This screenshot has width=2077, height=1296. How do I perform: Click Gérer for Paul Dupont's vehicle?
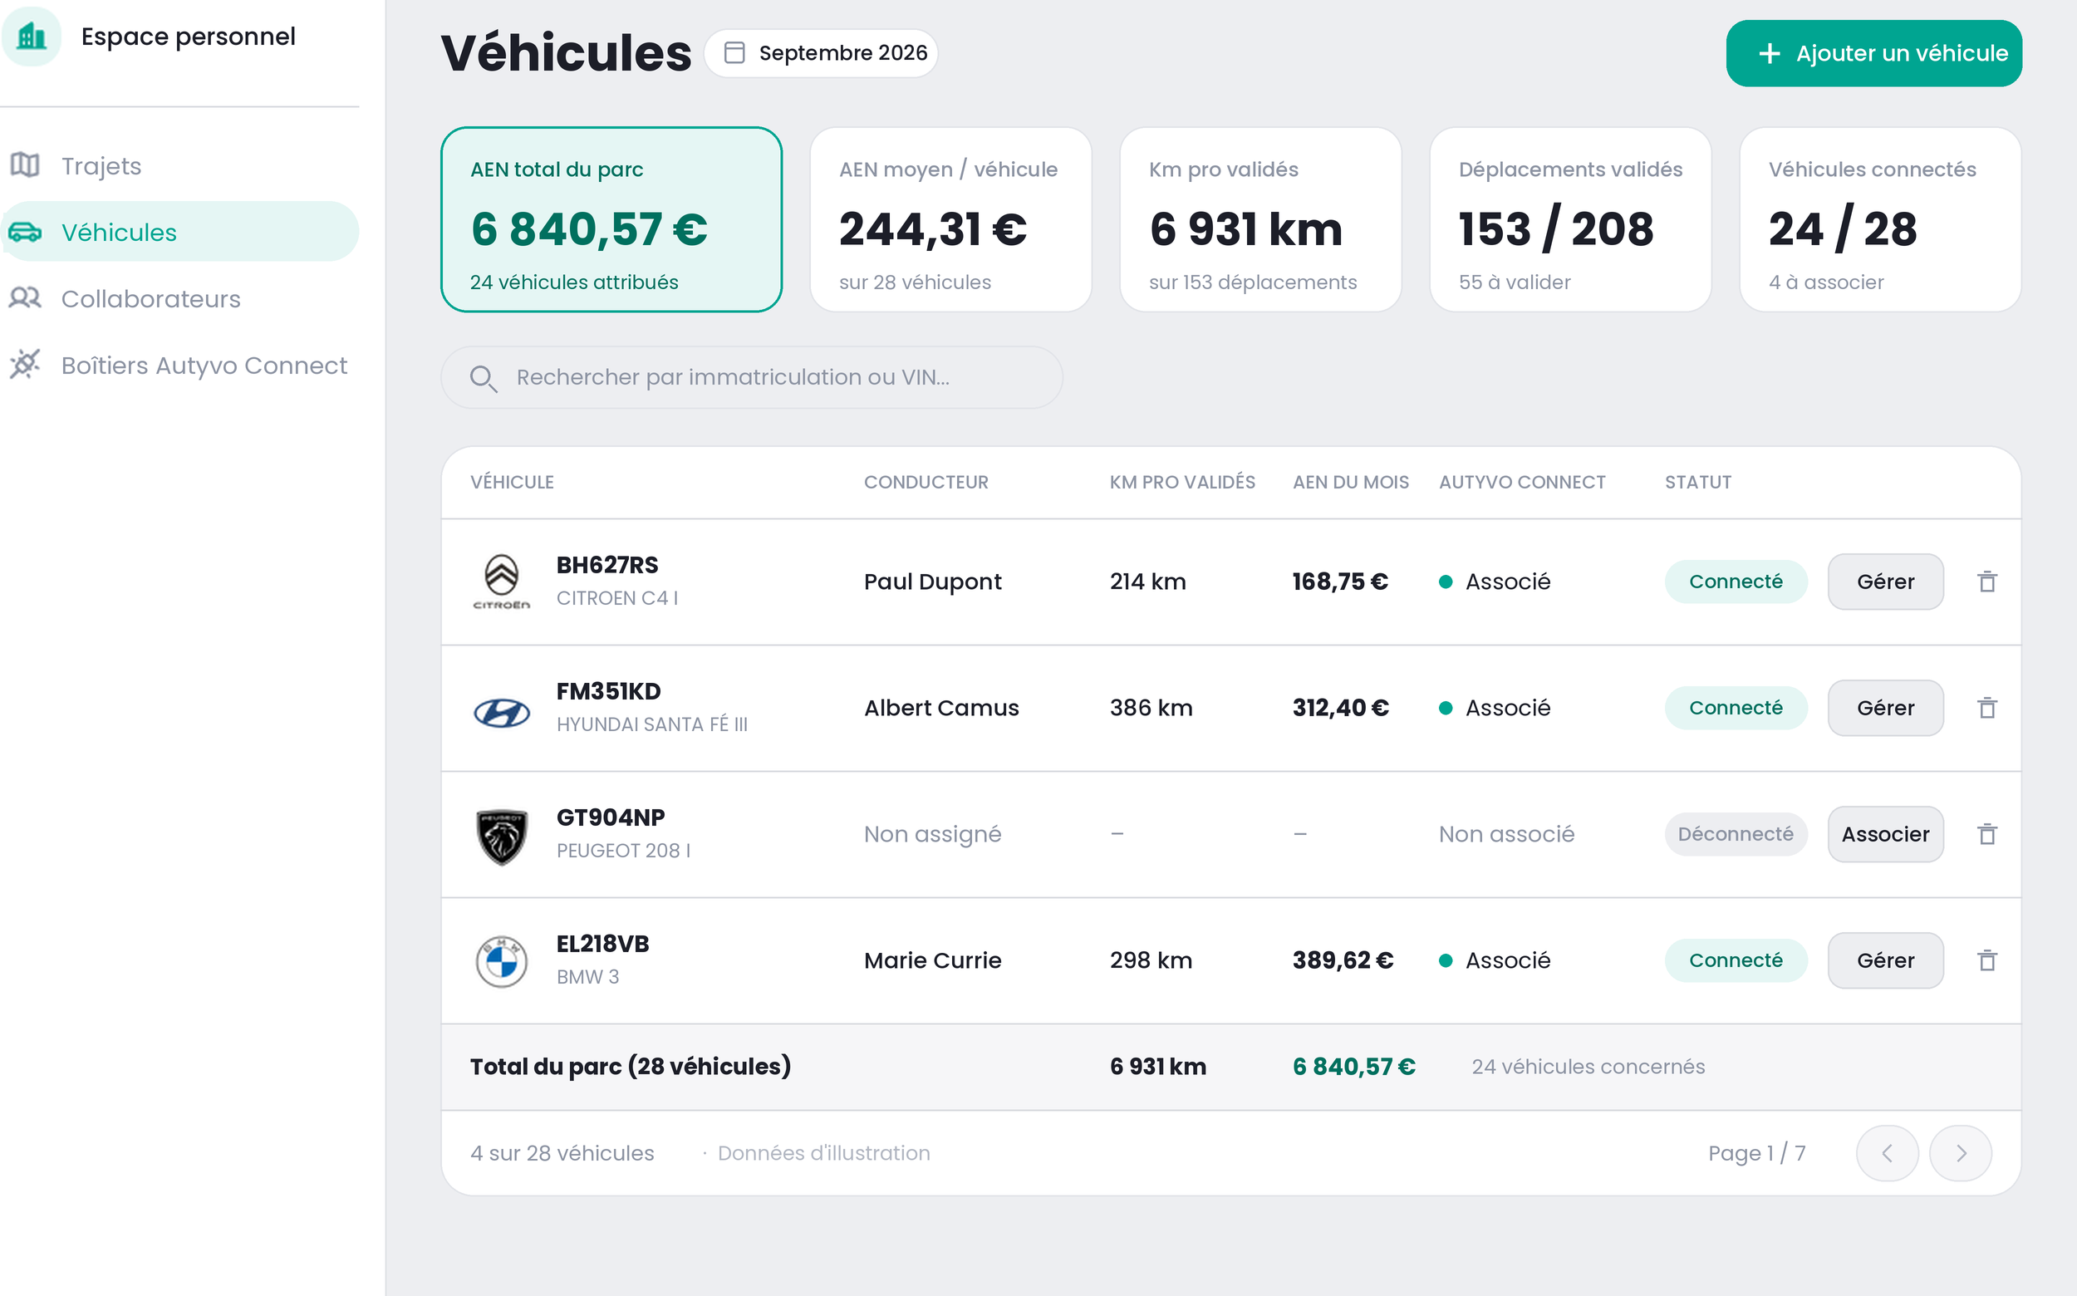coord(1885,582)
